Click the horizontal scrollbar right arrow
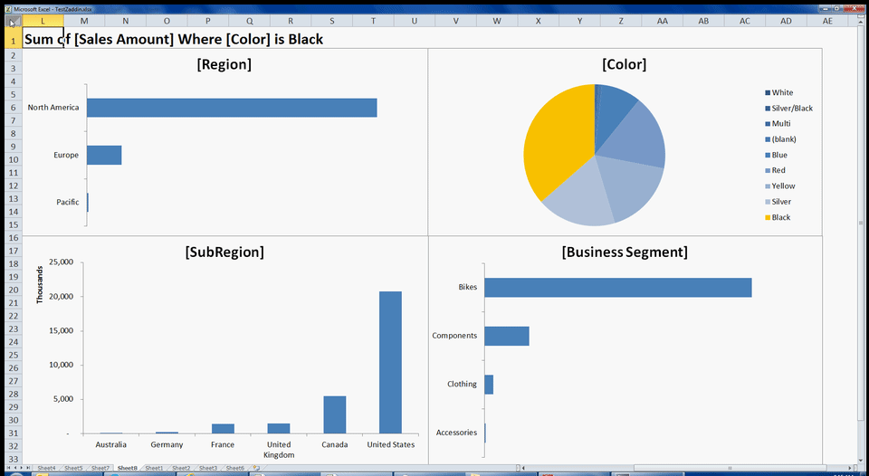Image resolution: width=869 pixels, height=476 pixels. (x=851, y=468)
